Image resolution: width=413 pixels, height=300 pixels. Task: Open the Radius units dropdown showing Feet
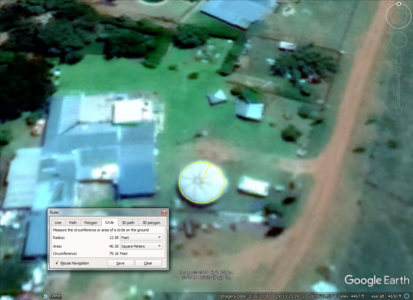coord(142,238)
